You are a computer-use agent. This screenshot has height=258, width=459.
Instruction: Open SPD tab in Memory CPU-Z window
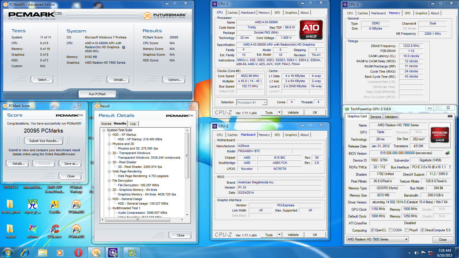[x=407, y=13]
